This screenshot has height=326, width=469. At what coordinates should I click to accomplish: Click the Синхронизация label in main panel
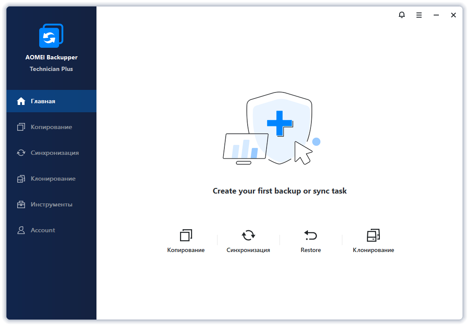248,250
